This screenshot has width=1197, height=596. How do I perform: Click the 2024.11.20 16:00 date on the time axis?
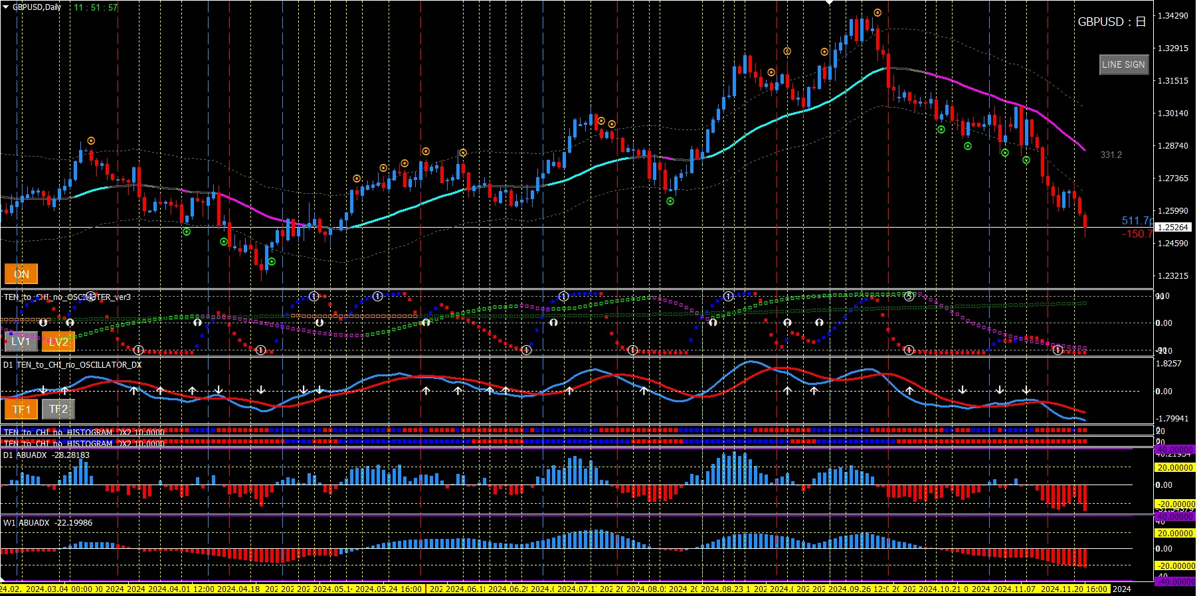[x=1074, y=589]
